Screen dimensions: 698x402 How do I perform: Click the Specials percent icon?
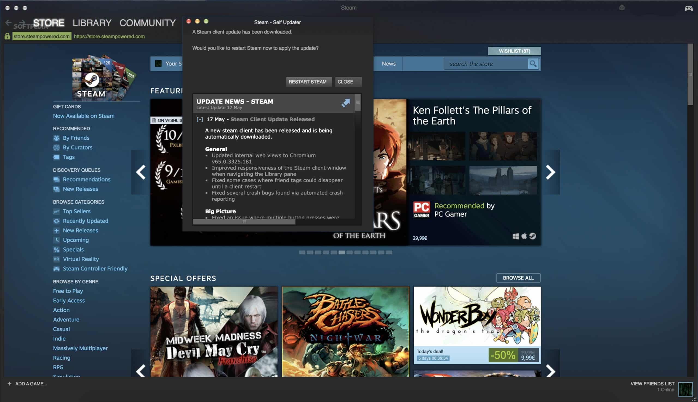tap(56, 250)
